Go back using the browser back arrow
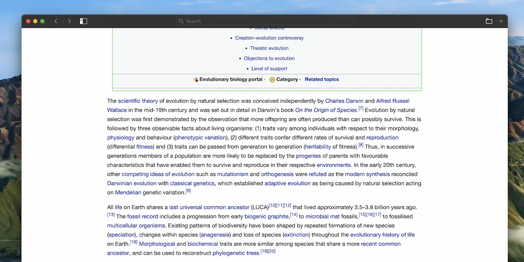Screen dimensions: 524x262 click(x=56, y=21)
